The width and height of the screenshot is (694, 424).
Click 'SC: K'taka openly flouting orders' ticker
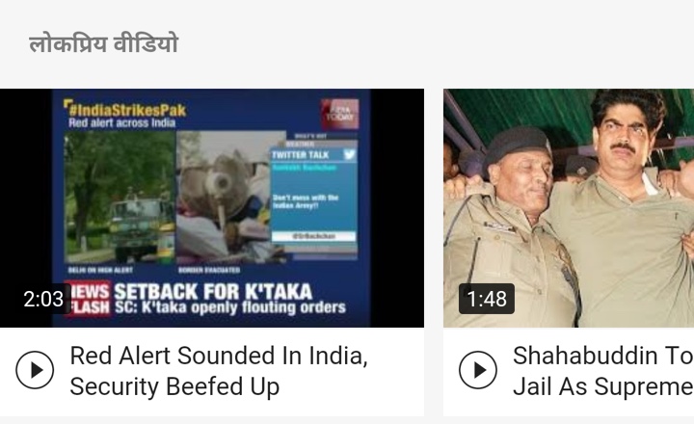tap(230, 308)
